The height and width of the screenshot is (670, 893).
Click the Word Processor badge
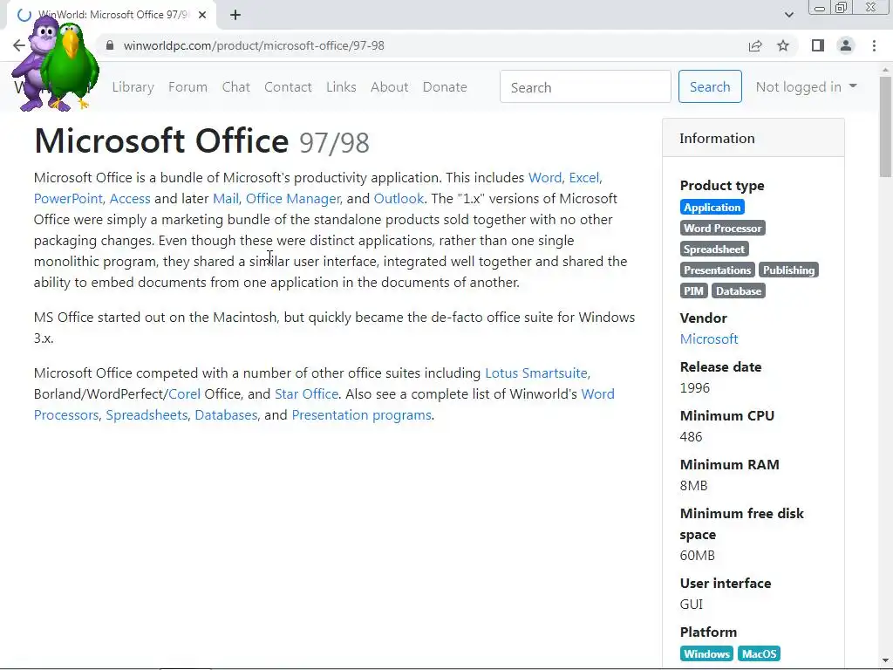pyautogui.click(x=722, y=229)
